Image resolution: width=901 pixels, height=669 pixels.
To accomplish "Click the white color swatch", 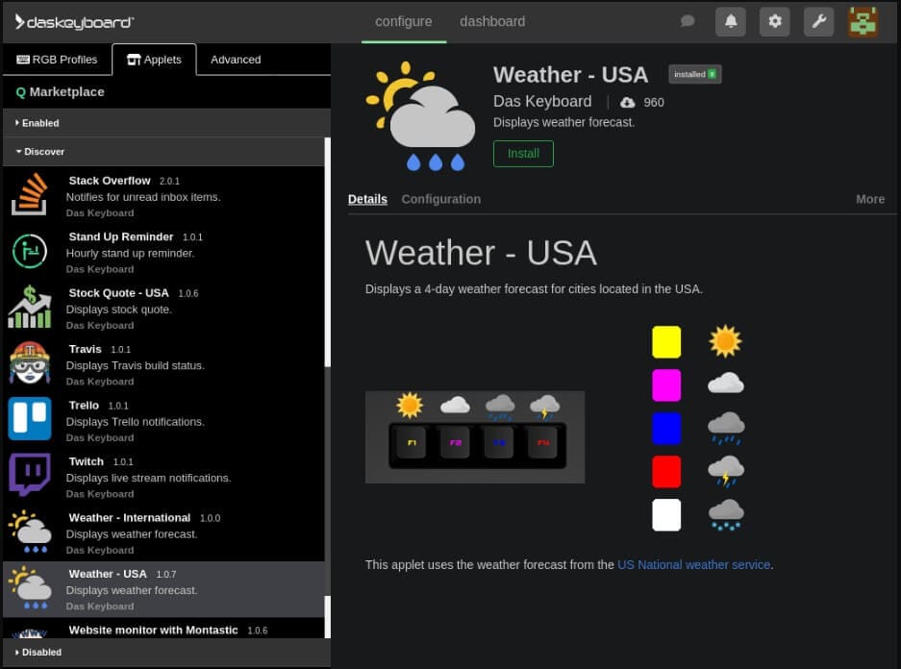I will 666,515.
